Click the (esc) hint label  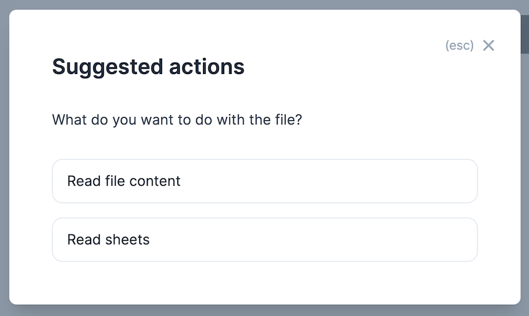460,46
